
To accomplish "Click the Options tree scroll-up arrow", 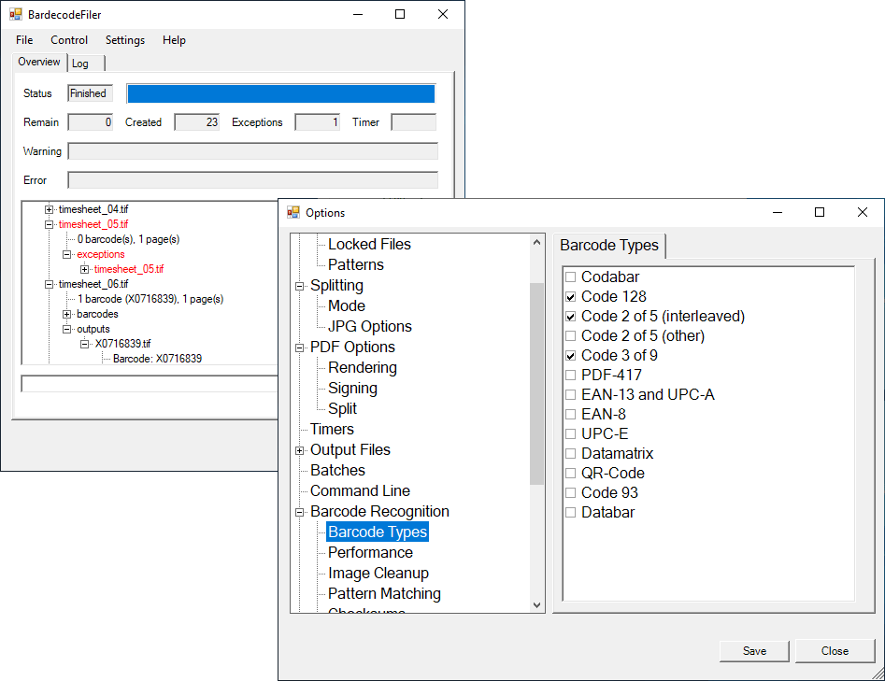I will coord(536,243).
